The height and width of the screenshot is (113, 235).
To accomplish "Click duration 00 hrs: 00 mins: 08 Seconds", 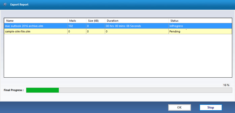I will (x=137, y=26).
